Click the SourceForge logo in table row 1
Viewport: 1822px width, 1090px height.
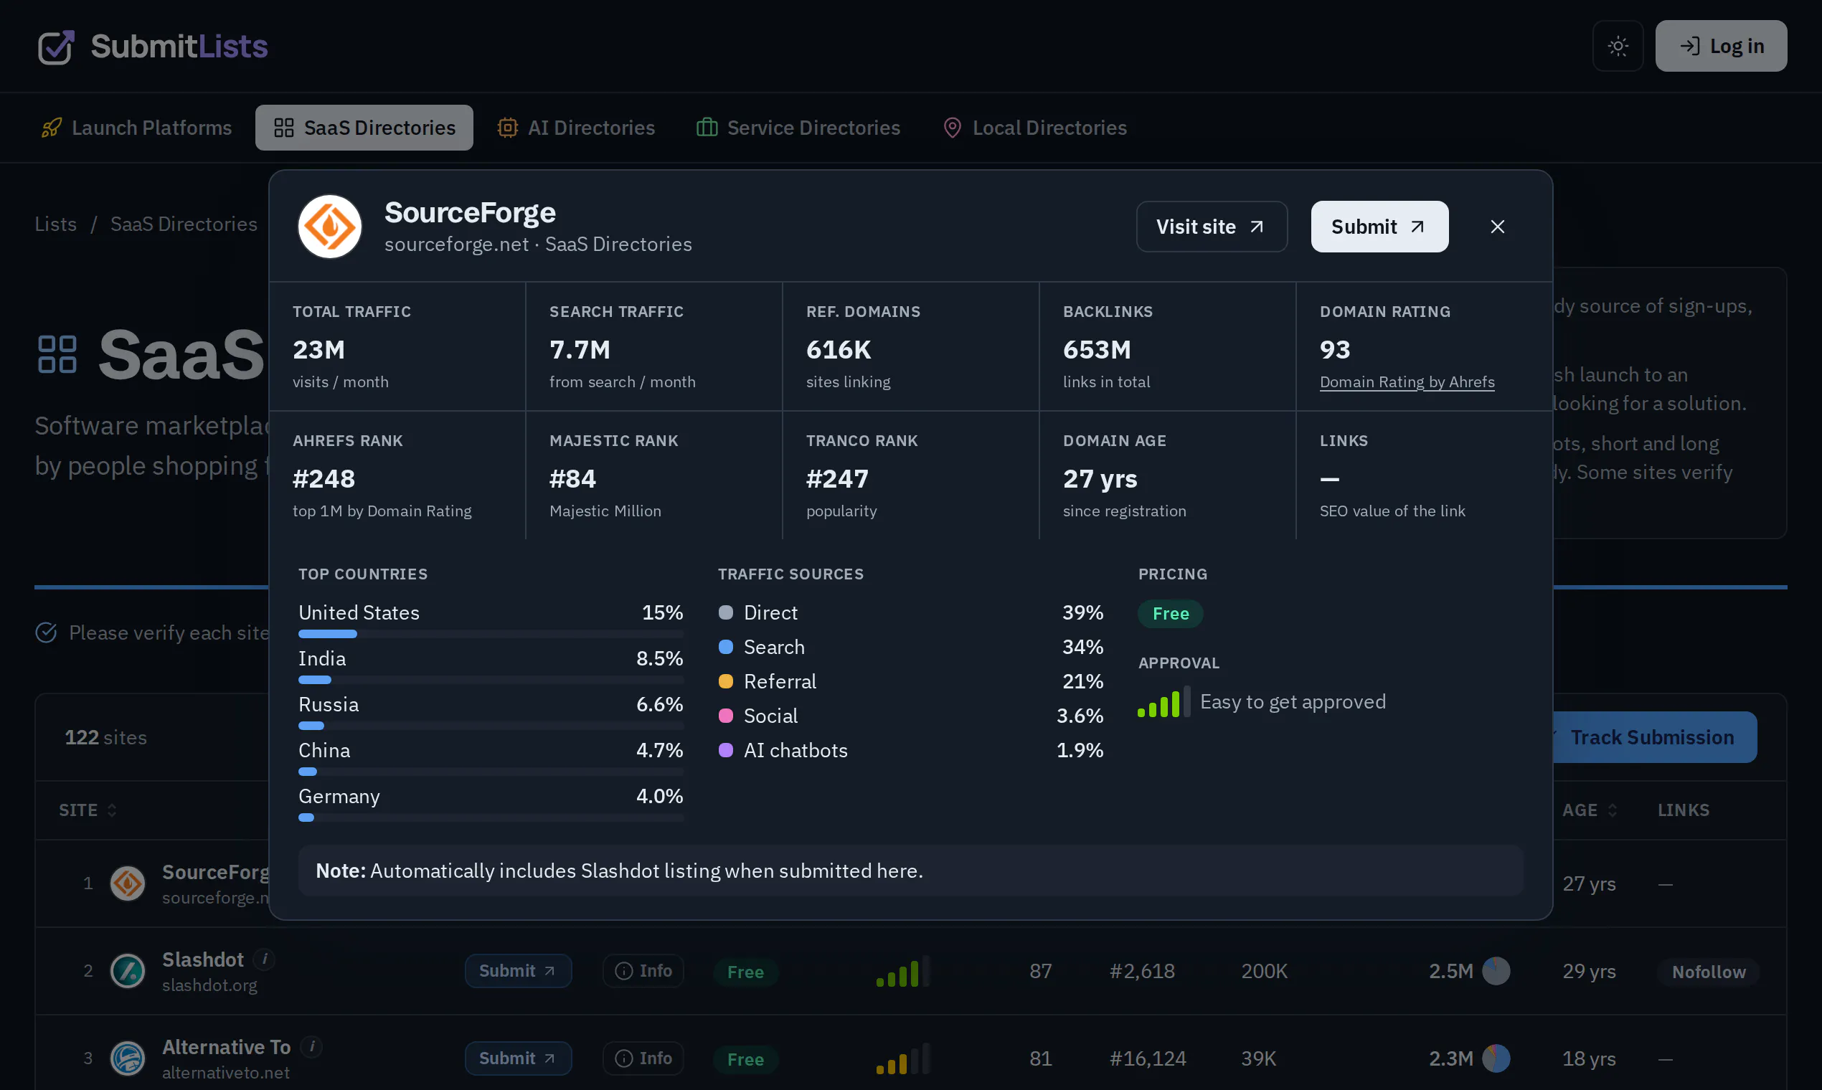click(x=128, y=883)
